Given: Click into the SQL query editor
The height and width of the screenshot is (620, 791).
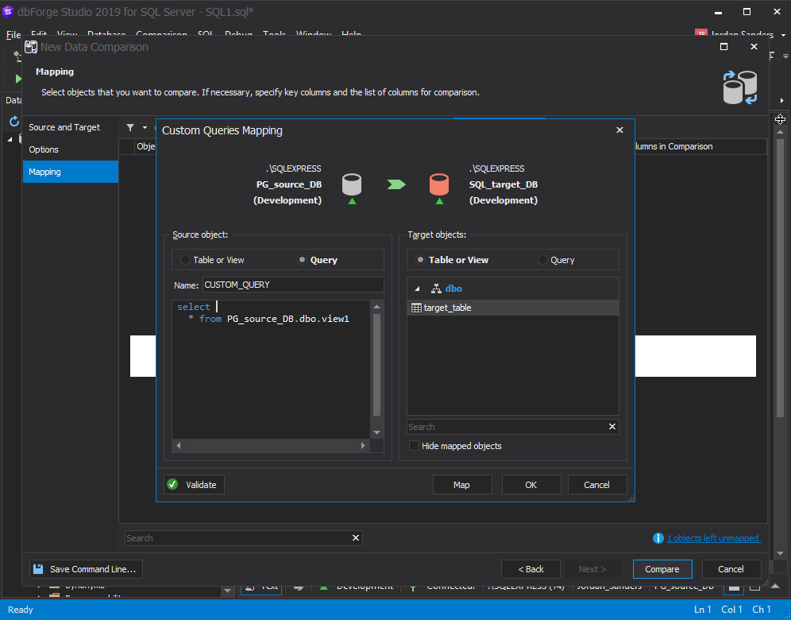Looking at the screenshot, I should [272, 369].
